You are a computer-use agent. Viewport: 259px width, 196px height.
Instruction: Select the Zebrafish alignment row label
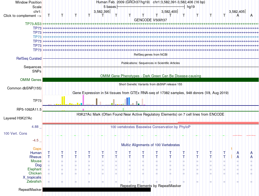coord(34,182)
